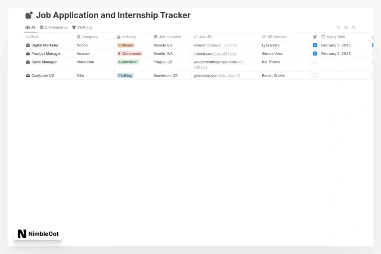Expand the Job Location column header options

click(170, 37)
